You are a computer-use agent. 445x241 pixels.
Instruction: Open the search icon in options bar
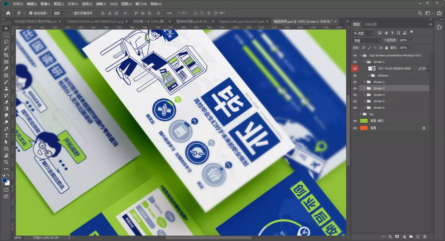click(420, 13)
